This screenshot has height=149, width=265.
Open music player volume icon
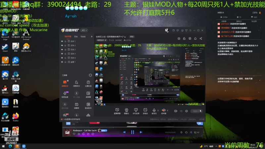tap(181, 132)
